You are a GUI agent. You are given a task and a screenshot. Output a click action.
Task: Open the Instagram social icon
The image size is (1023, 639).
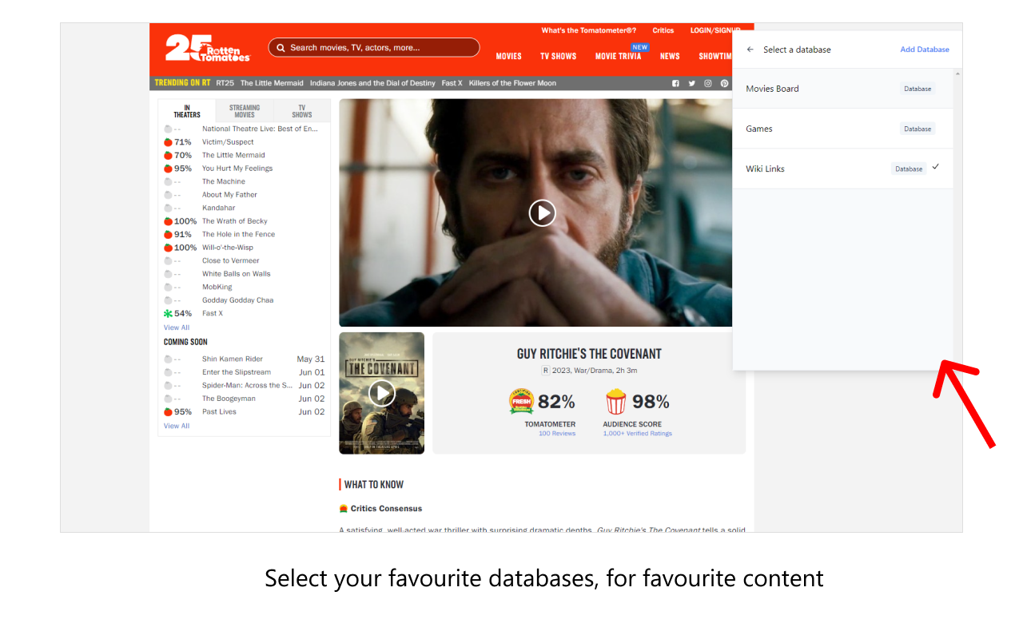[708, 83]
